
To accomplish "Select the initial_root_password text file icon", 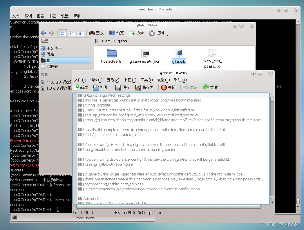I will point(212,54).
